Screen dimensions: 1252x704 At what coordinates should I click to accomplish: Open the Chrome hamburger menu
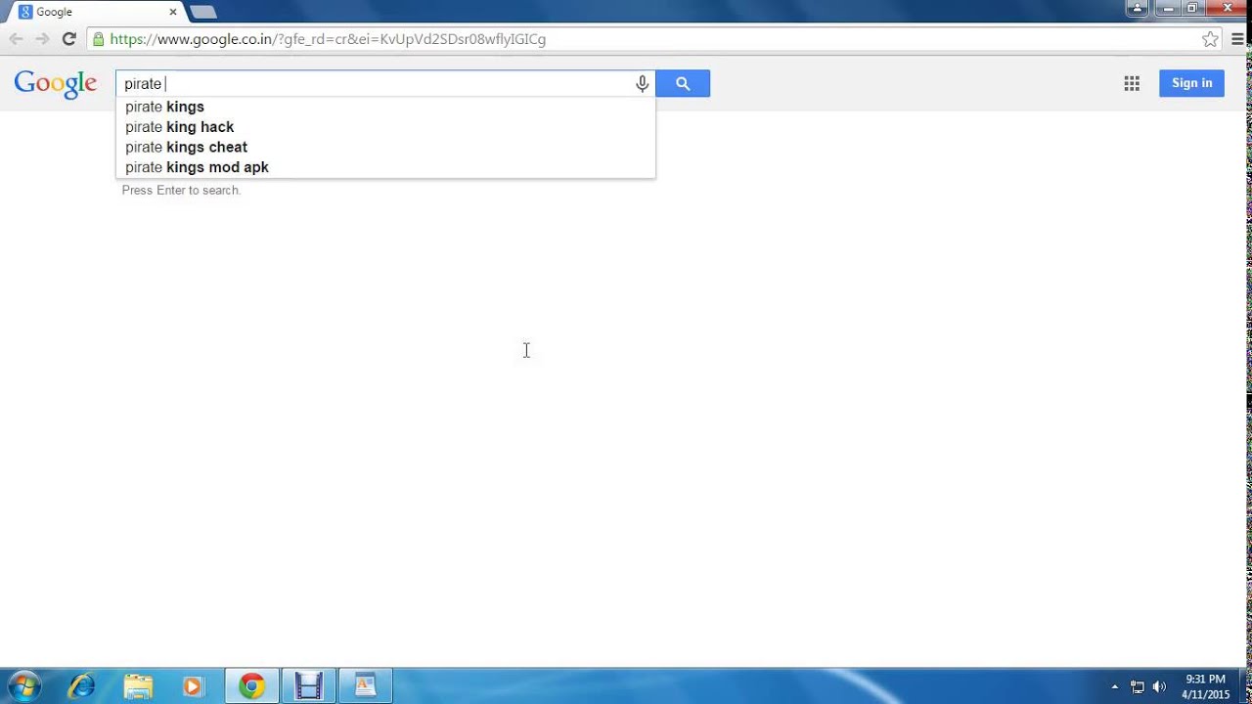(x=1237, y=39)
